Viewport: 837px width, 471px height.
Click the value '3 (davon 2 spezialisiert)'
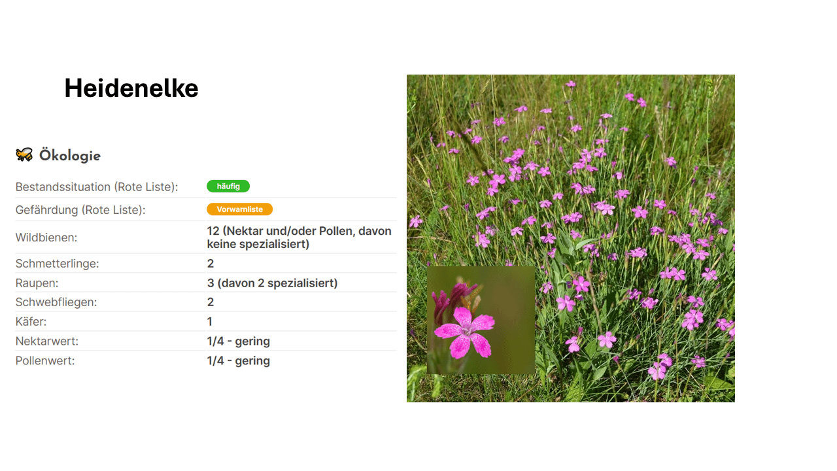(x=272, y=283)
